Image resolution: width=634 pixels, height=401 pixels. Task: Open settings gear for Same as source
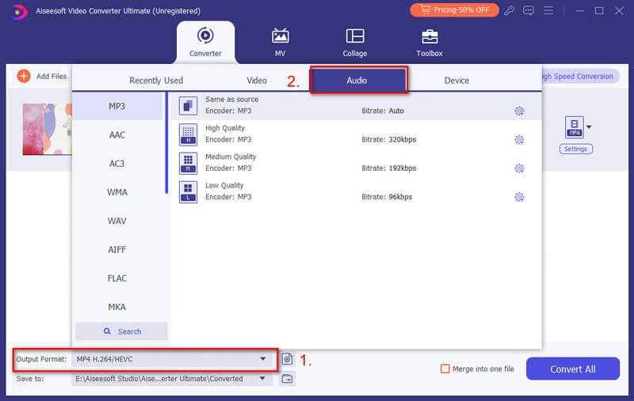519,112
